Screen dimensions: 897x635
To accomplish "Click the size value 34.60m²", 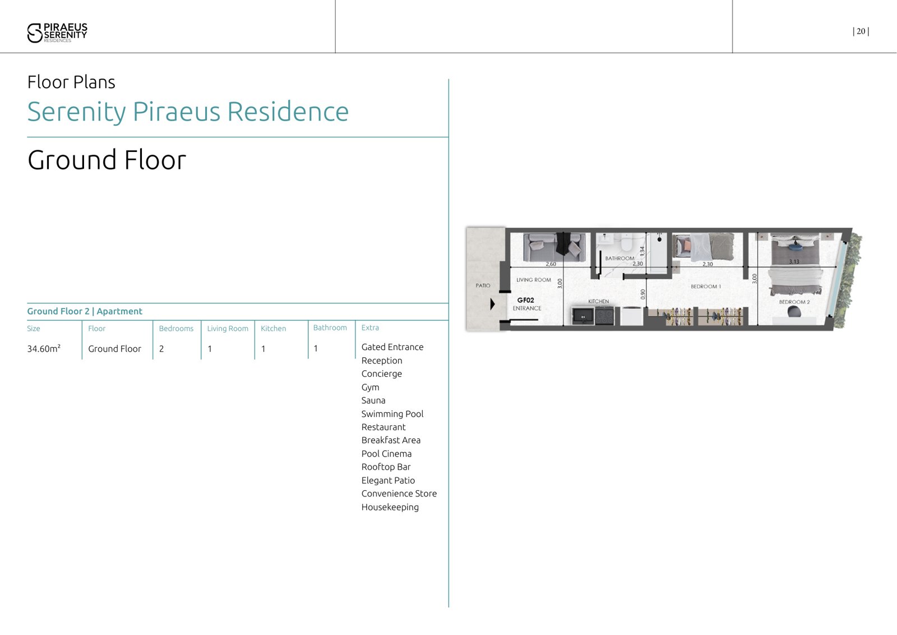I will pyautogui.click(x=44, y=348).
